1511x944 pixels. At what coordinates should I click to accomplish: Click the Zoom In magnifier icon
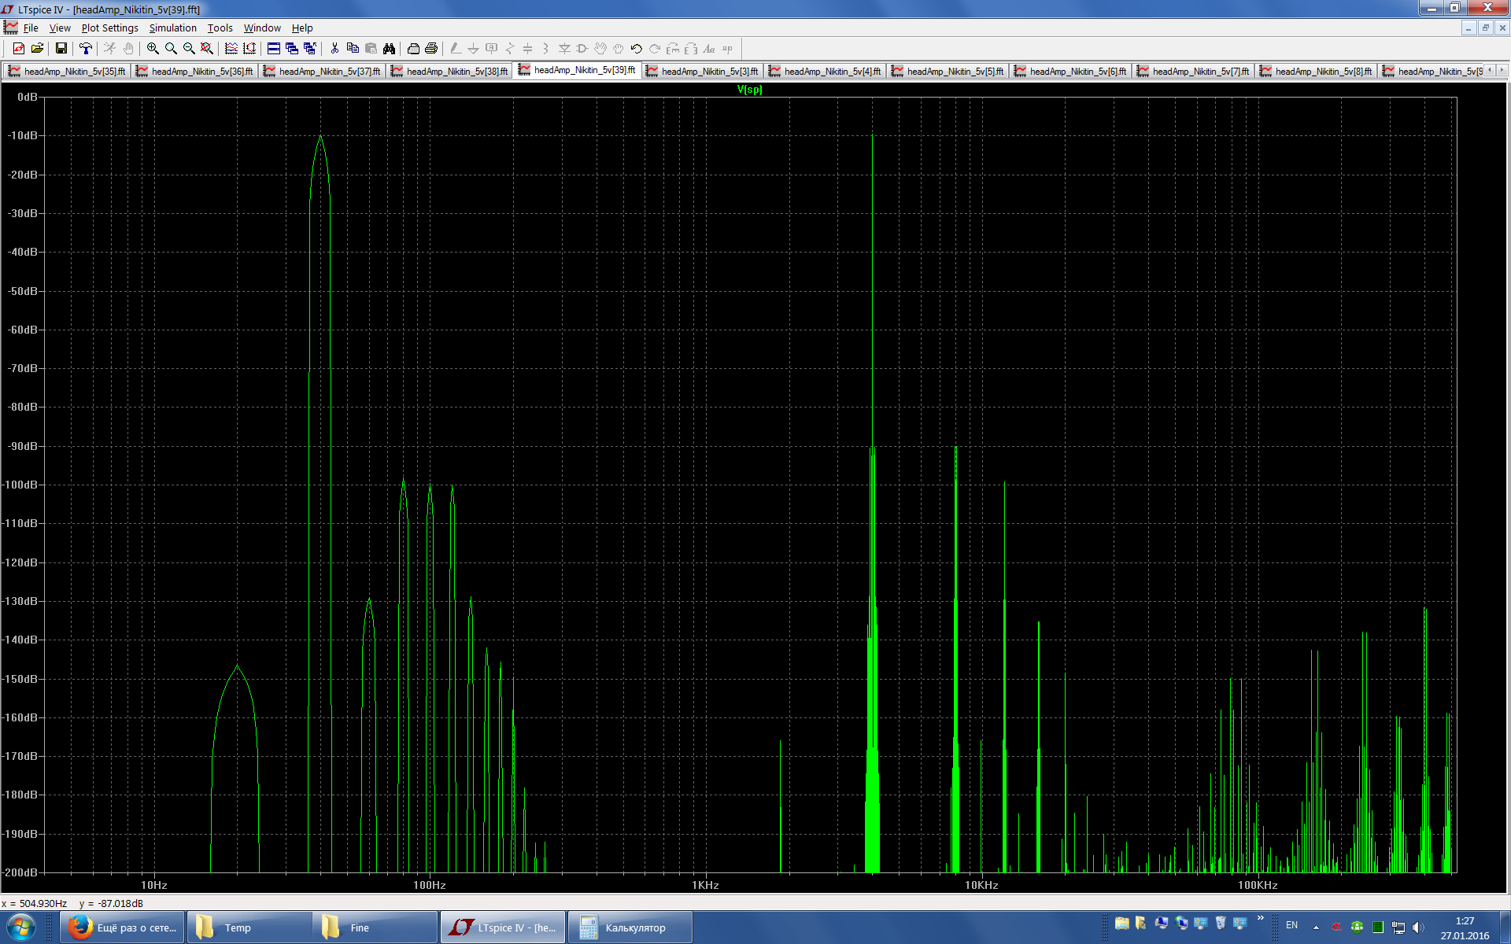point(153,49)
